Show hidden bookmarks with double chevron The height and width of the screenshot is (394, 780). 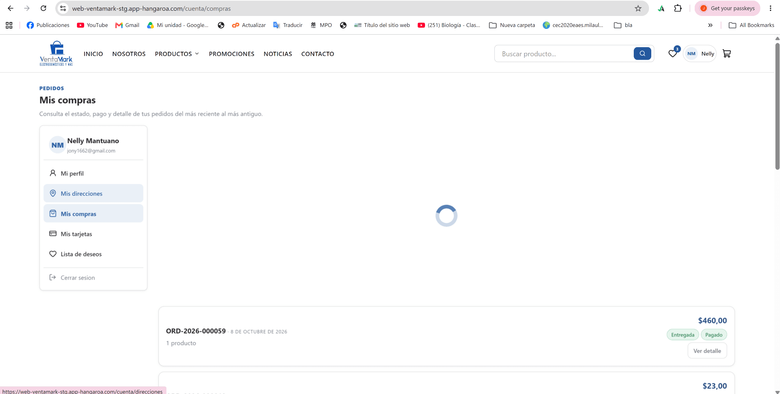710,25
